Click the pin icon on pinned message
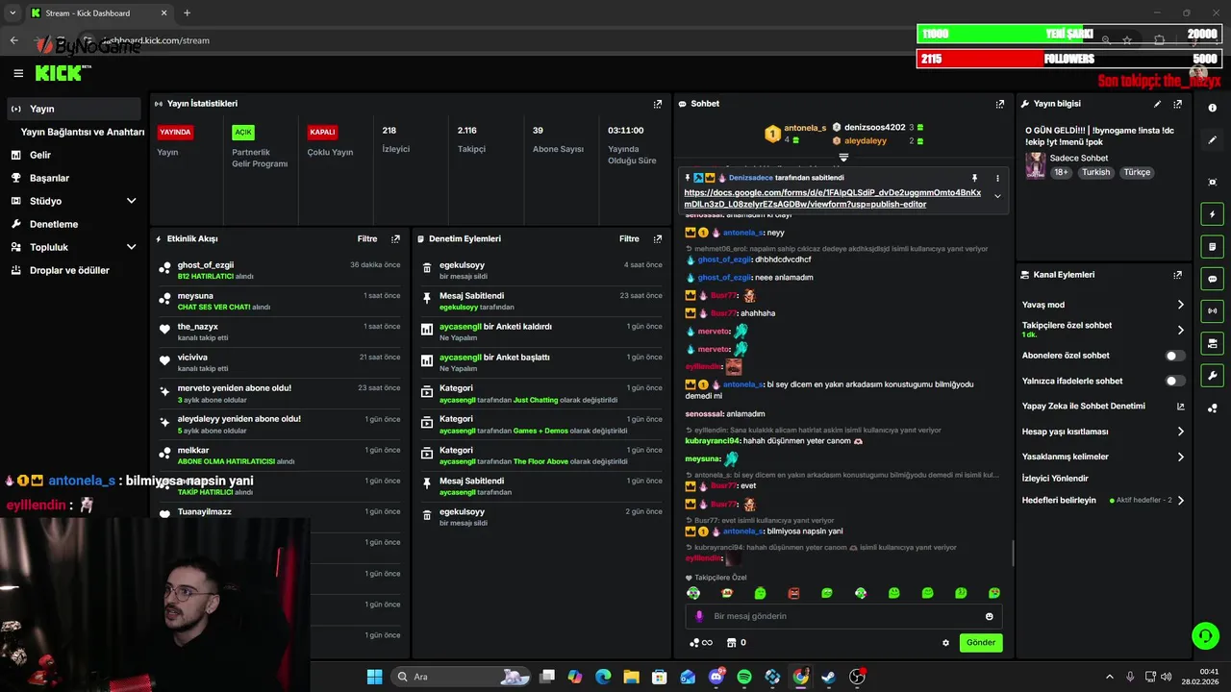1231x692 pixels. coord(974,178)
